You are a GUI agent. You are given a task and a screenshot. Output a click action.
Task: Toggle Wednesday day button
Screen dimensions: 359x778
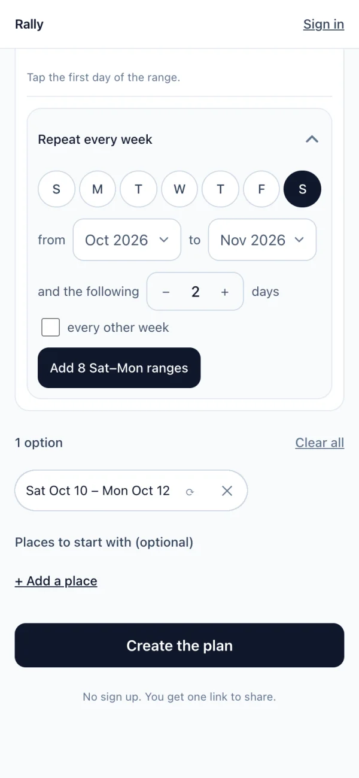pyautogui.click(x=180, y=189)
